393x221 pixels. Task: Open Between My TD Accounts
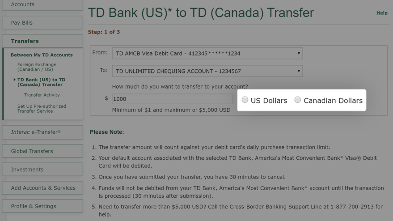click(42, 55)
